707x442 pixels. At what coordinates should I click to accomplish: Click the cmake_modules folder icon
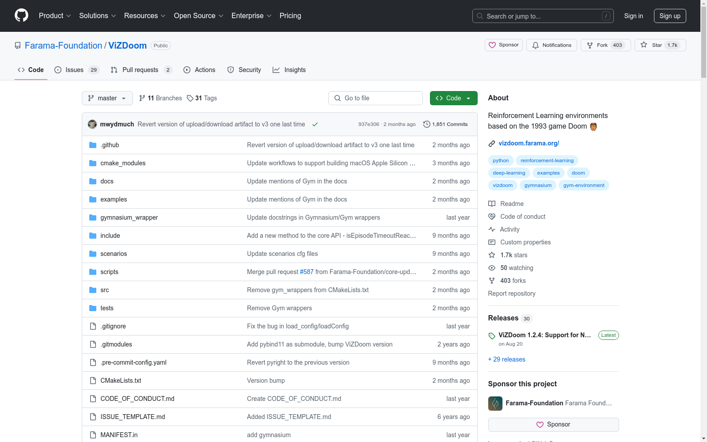(93, 163)
